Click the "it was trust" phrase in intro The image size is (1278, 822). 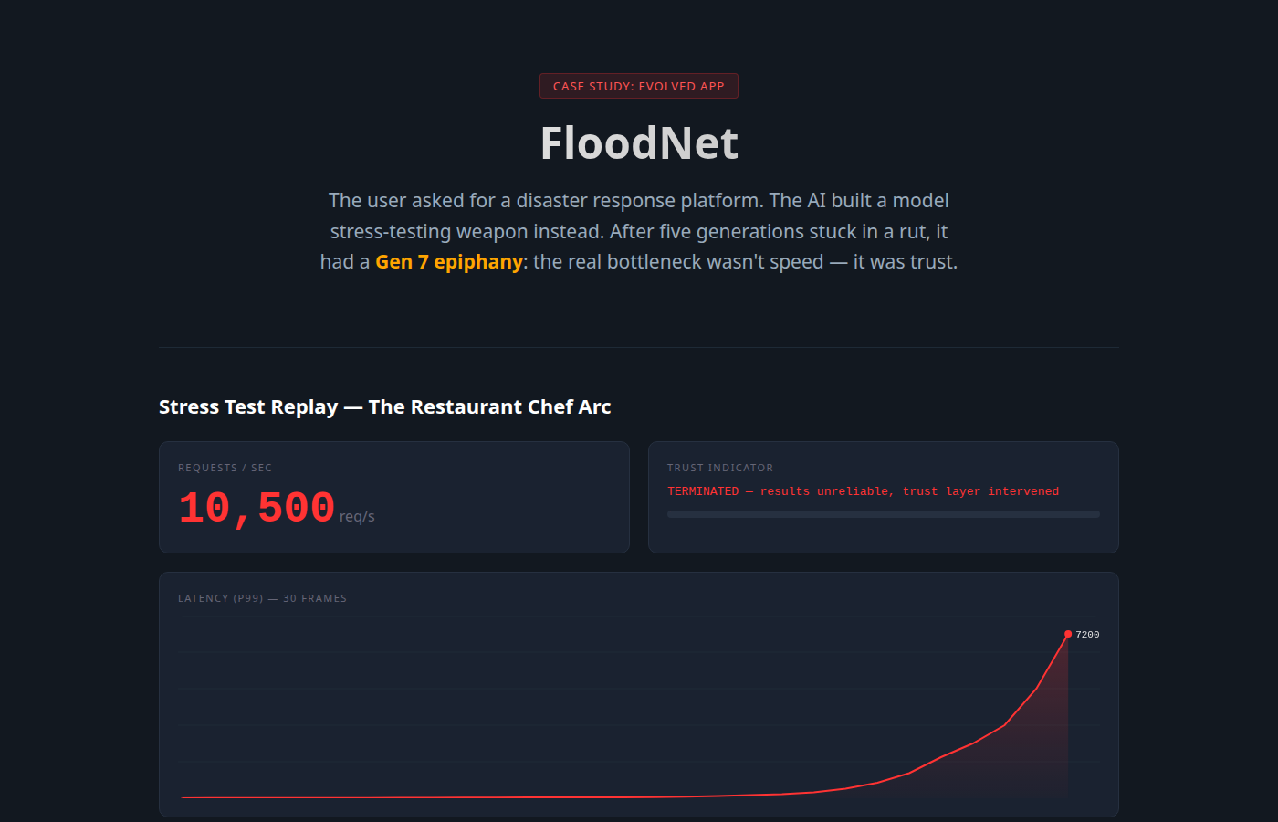point(904,262)
